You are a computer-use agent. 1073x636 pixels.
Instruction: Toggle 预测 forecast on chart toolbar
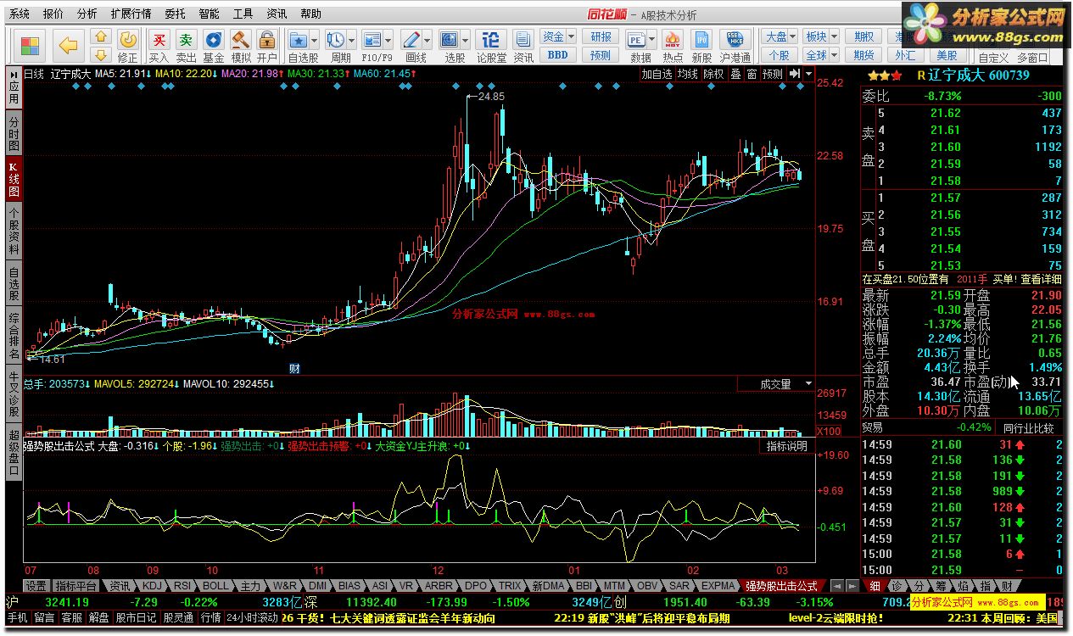tap(773, 75)
